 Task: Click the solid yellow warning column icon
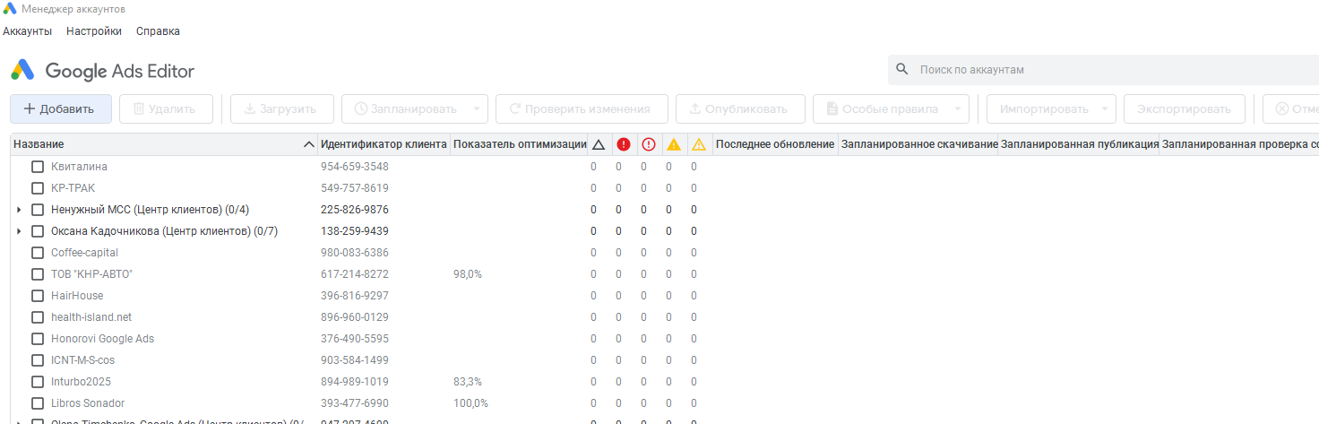point(674,144)
